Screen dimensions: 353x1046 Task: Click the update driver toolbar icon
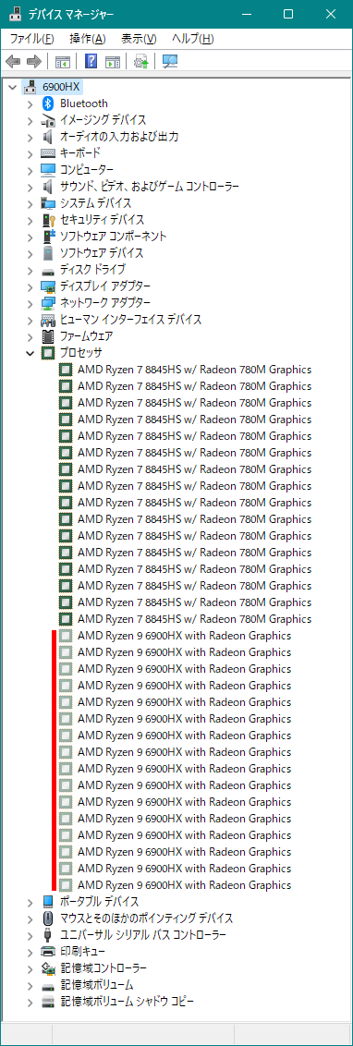coord(140,62)
